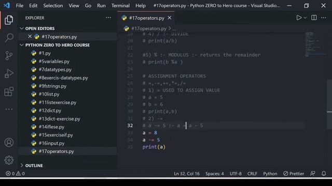The height and width of the screenshot is (186, 332).
Task: Click the Prettier status bar item
Action: coord(294,174)
